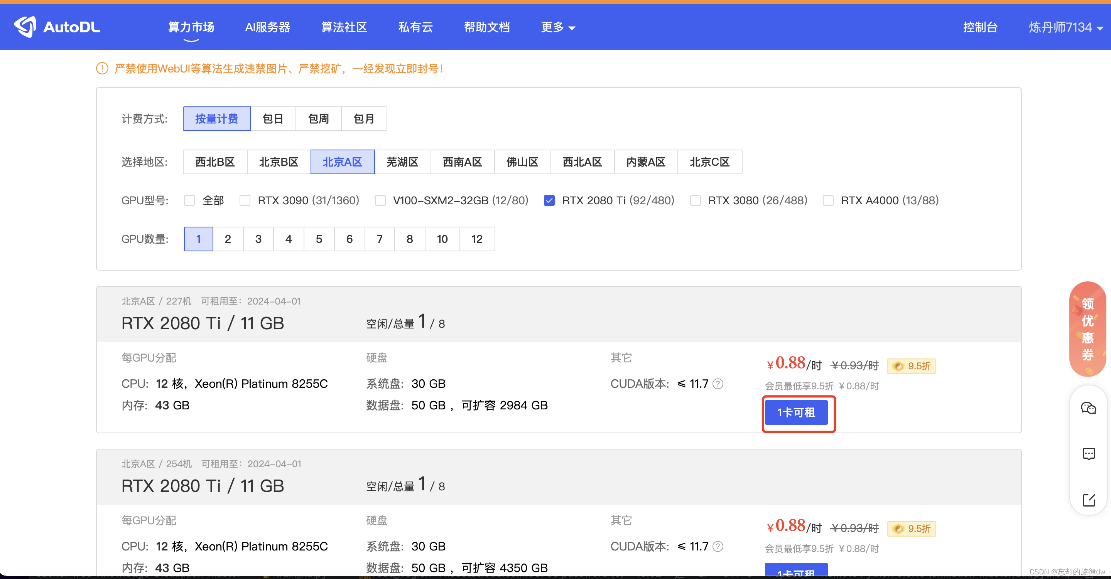
Task: Select the 包月 billing option
Action: point(363,119)
